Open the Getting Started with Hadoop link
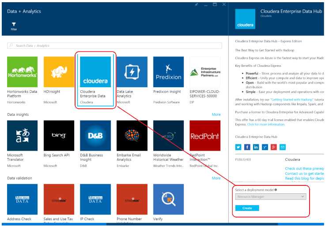This screenshot has height=229, width=329. click(292, 100)
